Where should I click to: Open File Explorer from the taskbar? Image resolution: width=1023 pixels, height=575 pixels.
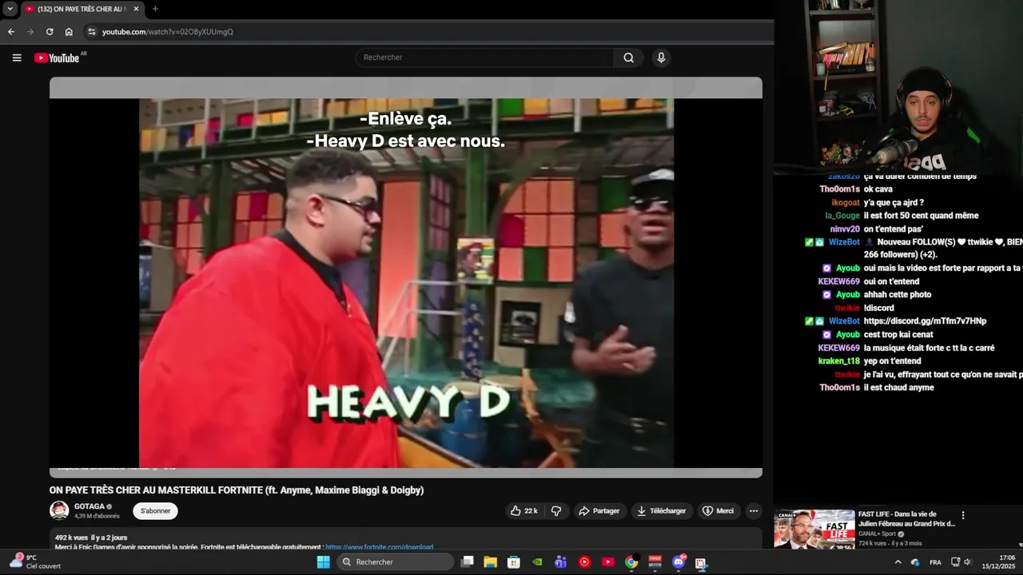[x=491, y=562]
